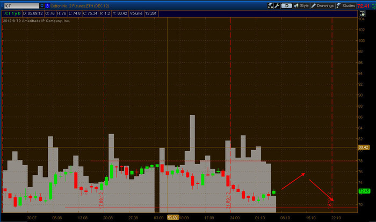Image resolution: width=376 pixels, height=222 pixels.
Task: Click the 21.09.12 vertical dashed line
Action: [230, 115]
